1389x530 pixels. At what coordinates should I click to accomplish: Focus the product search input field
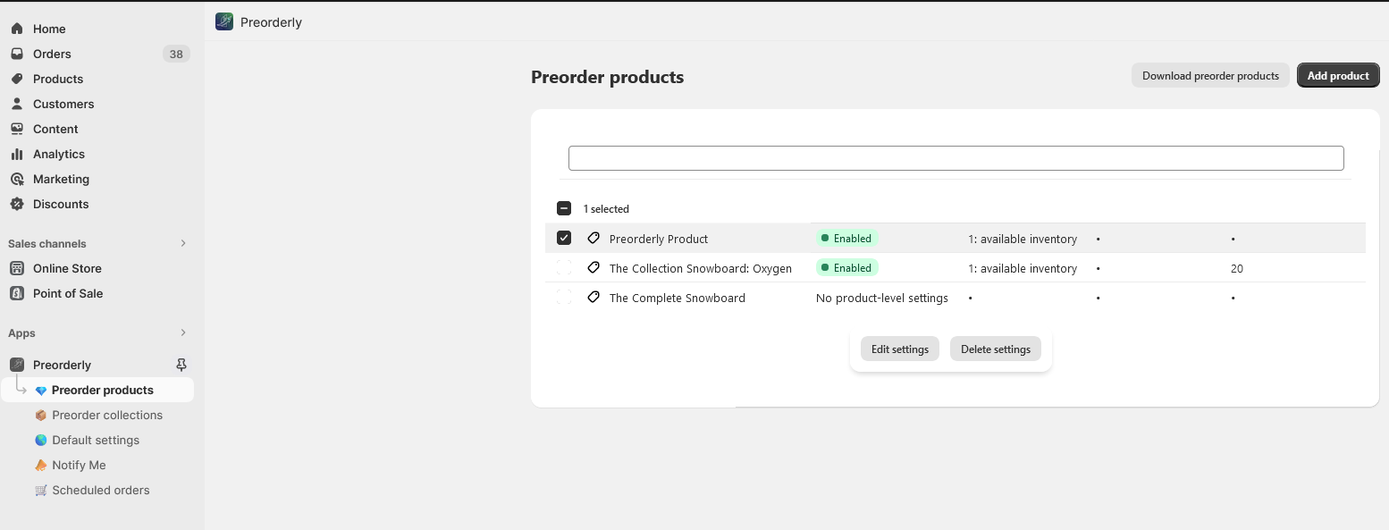coord(955,158)
